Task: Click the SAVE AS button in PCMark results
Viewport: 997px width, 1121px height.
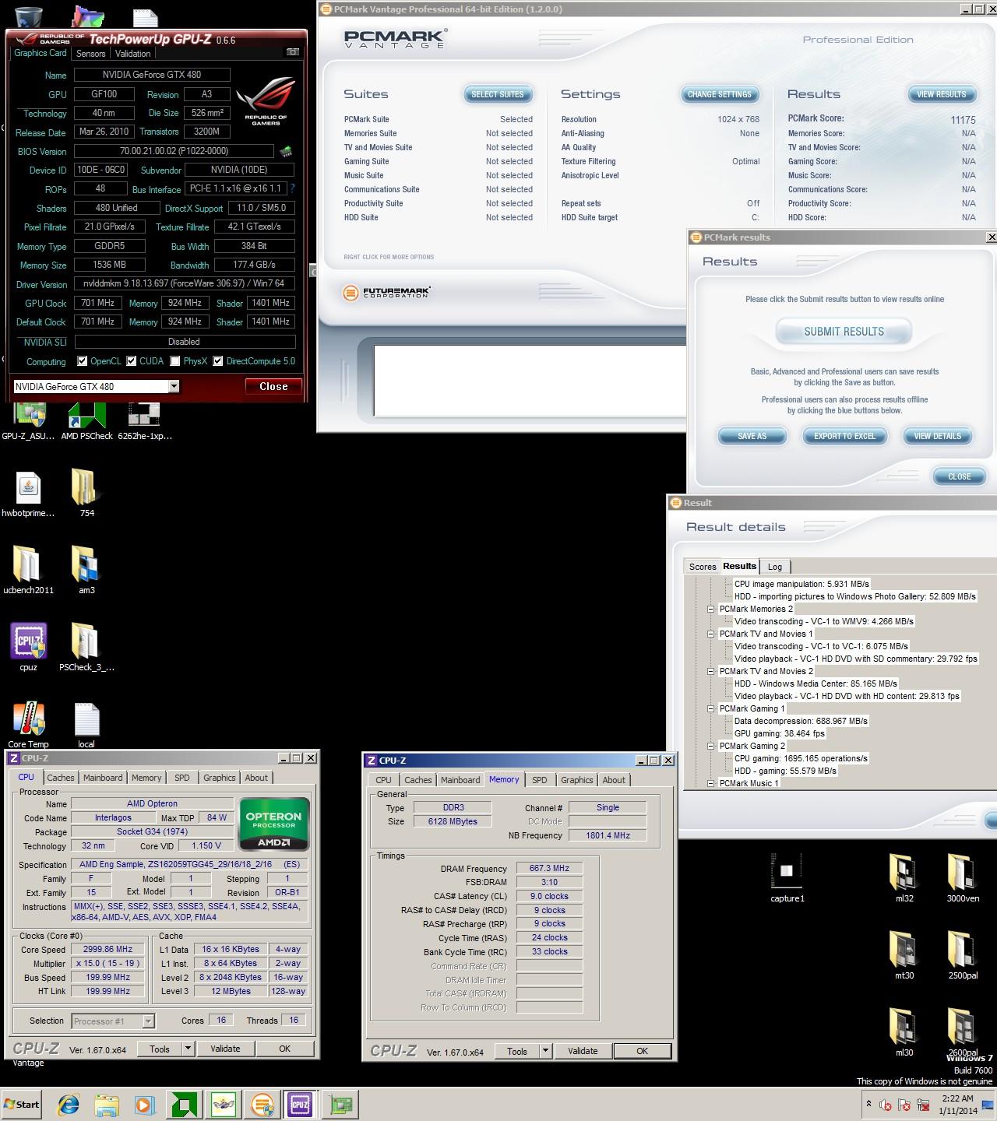Action: (x=752, y=436)
